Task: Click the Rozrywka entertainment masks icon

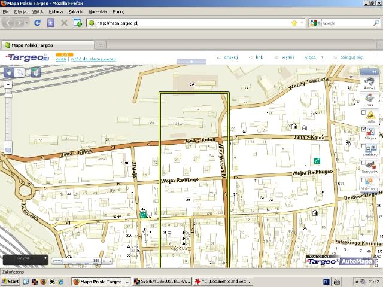Action: [370, 165]
